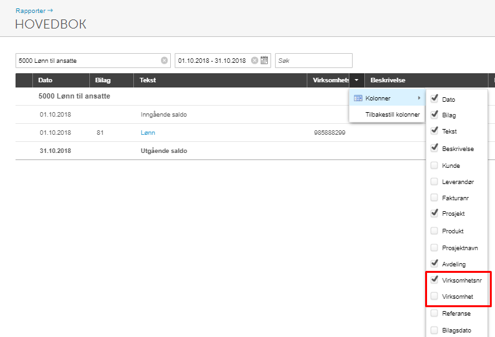Enable the Kunde column checkbox
The height and width of the screenshot is (337, 495).
coord(434,165)
